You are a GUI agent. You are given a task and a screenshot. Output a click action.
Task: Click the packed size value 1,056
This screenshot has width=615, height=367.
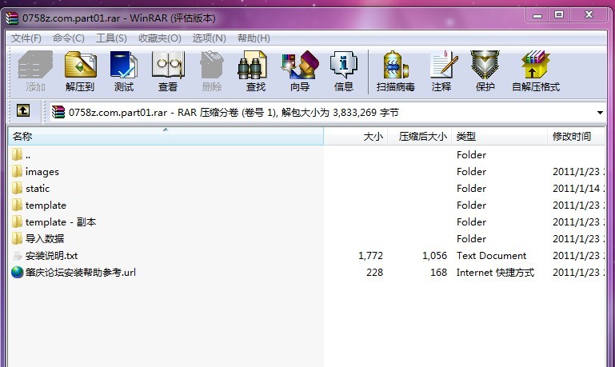(434, 256)
